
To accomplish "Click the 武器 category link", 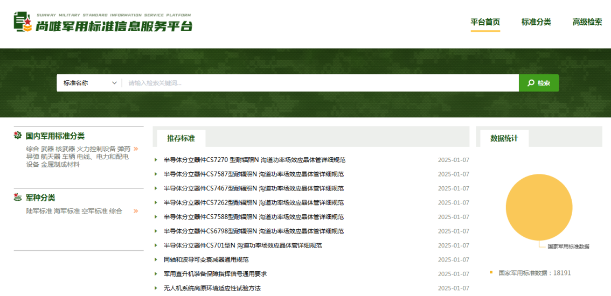I will [47, 149].
